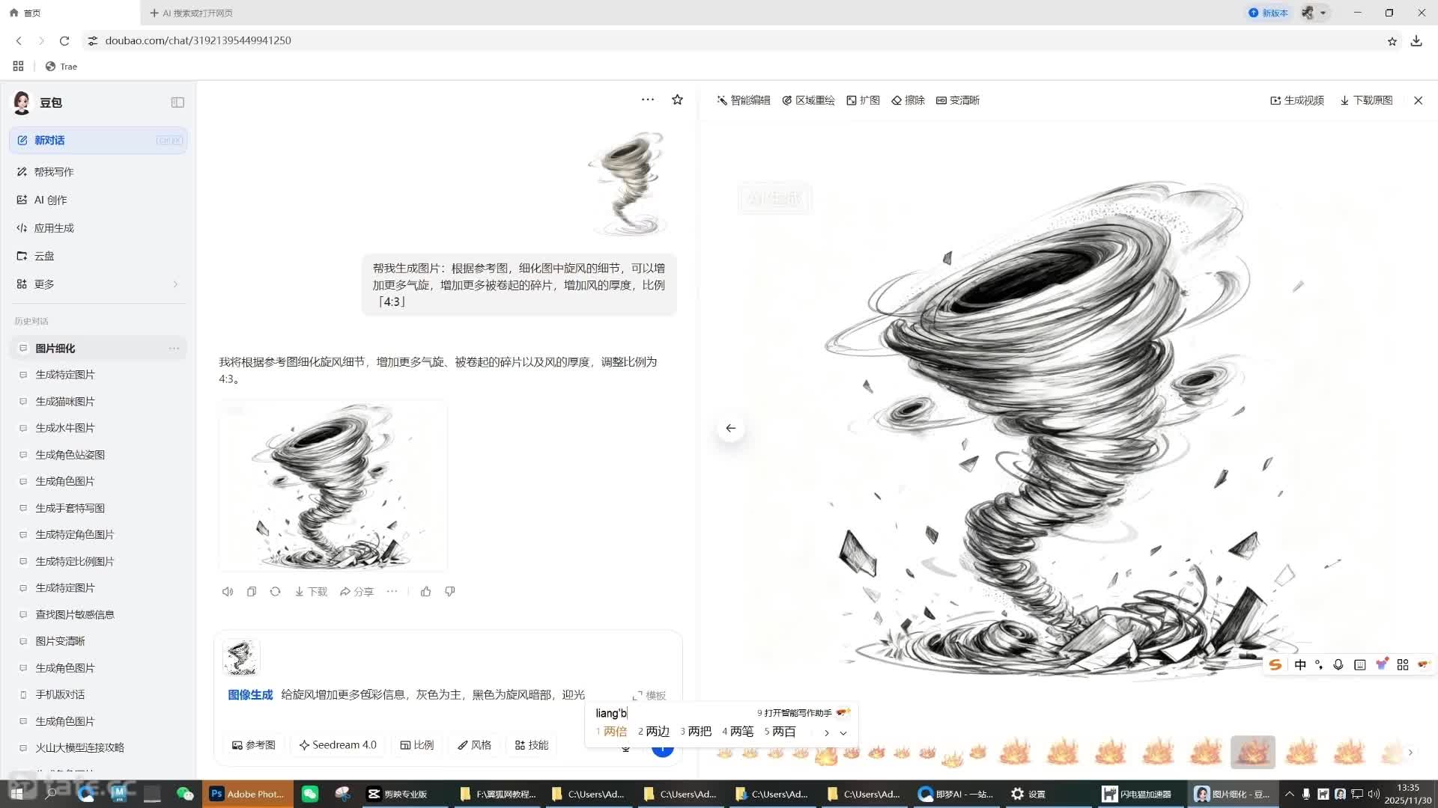The width and height of the screenshot is (1438, 808).
Task: Click 下载原图 to download the original image
Action: click(x=1367, y=100)
